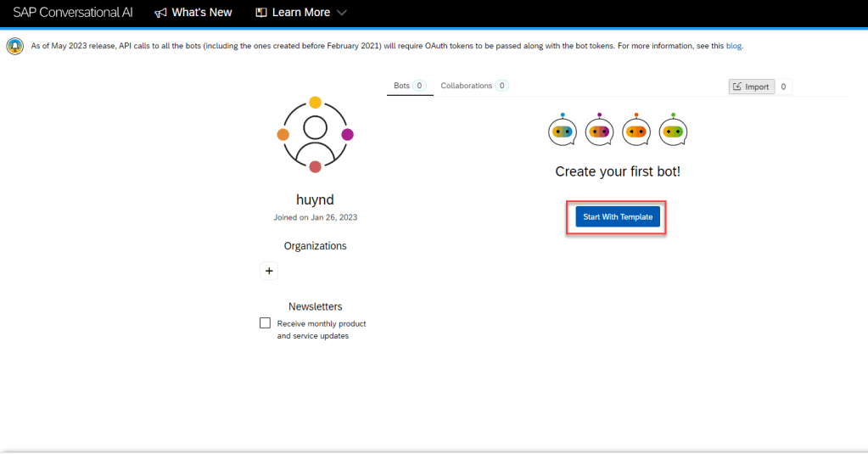Click the megaphone icon beside What's New
Screen dimensions: 868x454
[x=160, y=13]
